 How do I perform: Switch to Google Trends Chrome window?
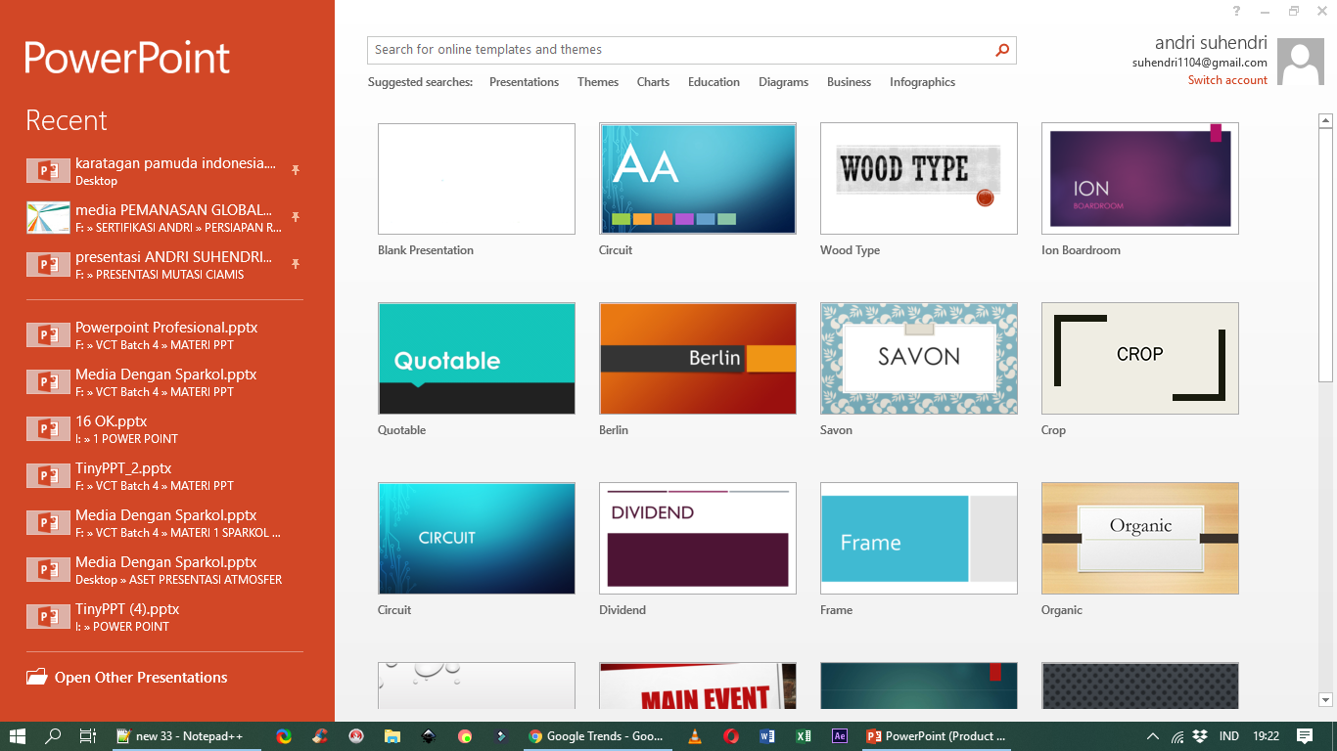click(x=597, y=736)
